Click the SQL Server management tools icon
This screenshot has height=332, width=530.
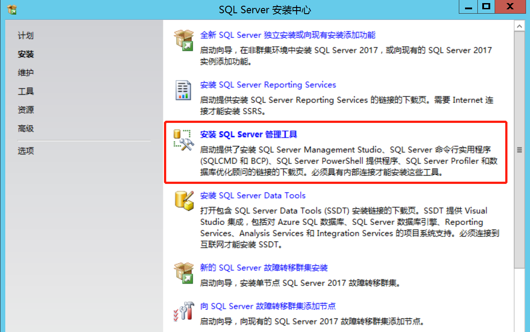(183, 140)
